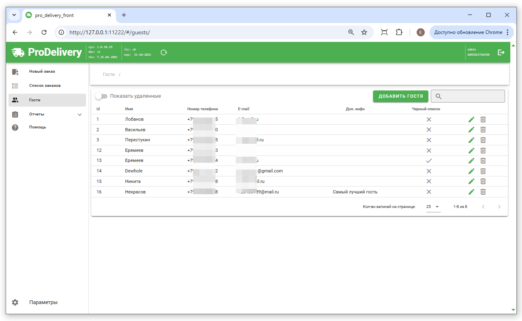Click Доступно обновление Chrome button
The image size is (522, 321).
coord(468,32)
